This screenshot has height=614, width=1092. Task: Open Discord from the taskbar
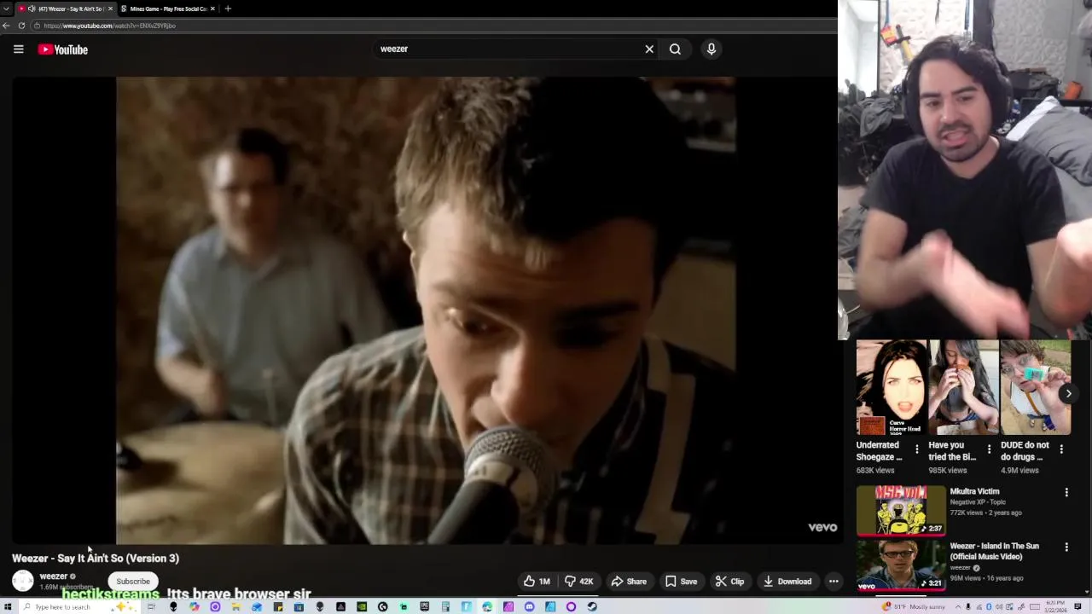pos(529,606)
